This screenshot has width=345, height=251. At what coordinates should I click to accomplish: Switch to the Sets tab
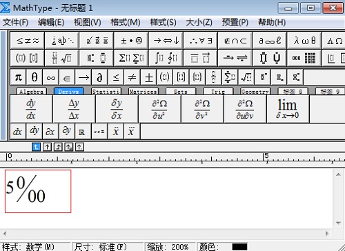181,91
